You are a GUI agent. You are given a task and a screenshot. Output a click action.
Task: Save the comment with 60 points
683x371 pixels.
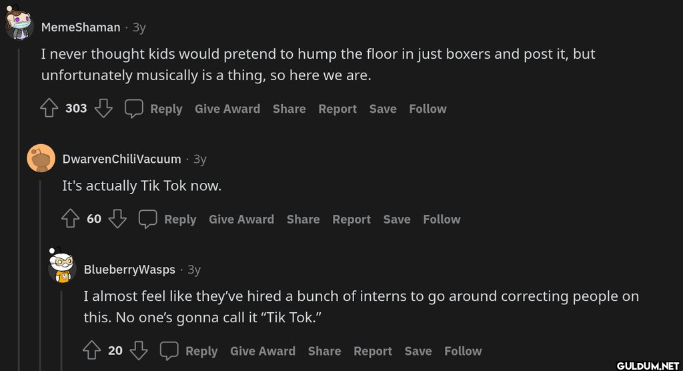(397, 220)
